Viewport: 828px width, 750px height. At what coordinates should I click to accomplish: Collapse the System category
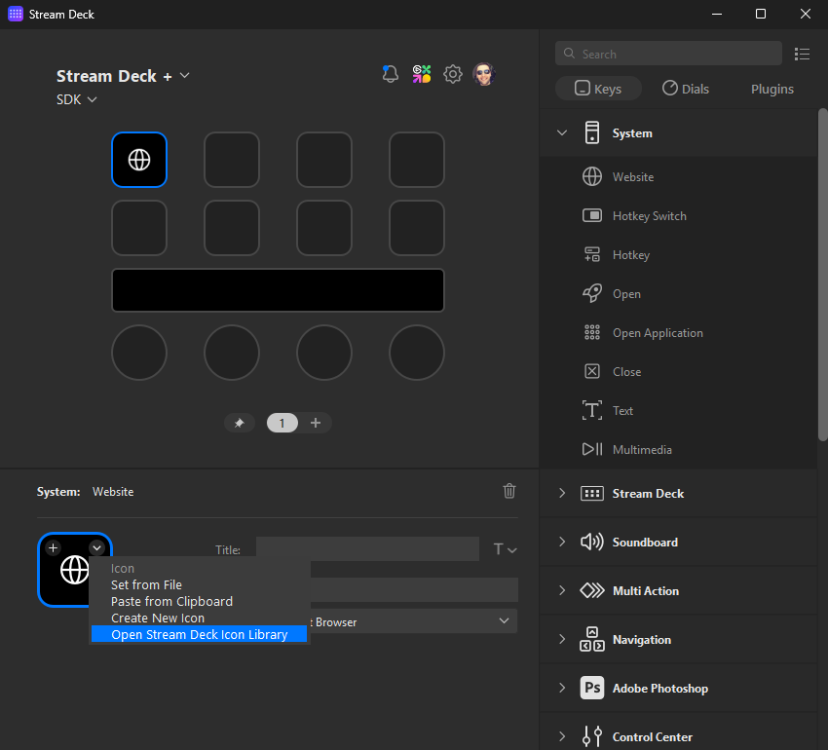(x=562, y=133)
